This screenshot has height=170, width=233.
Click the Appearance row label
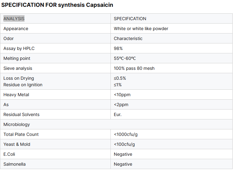pyautogui.click(x=16, y=29)
